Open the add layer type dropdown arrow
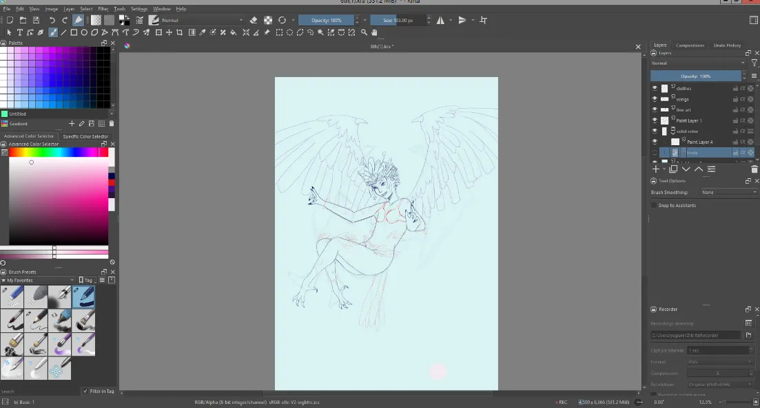Image resolution: width=760 pixels, height=408 pixels. (x=664, y=169)
